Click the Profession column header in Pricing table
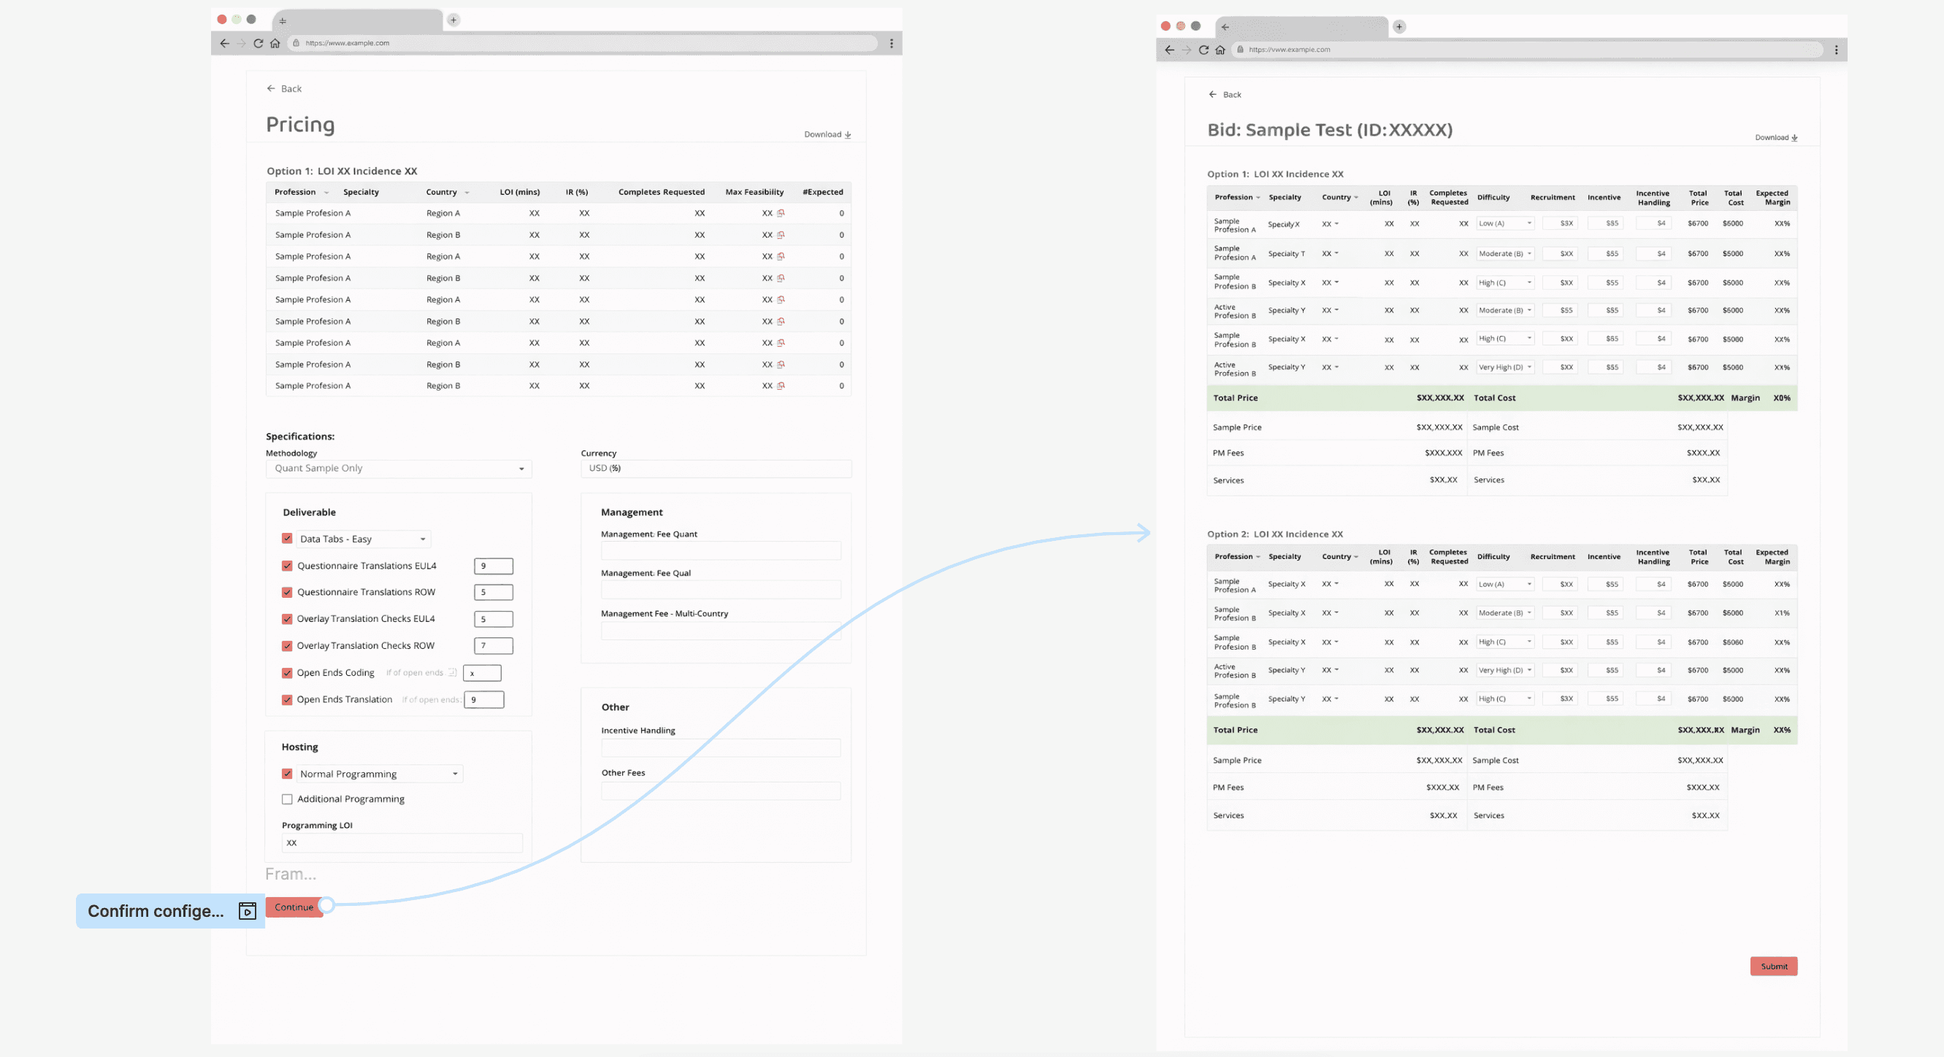Image resolution: width=1944 pixels, height=1057 pixels. [295, 193]
